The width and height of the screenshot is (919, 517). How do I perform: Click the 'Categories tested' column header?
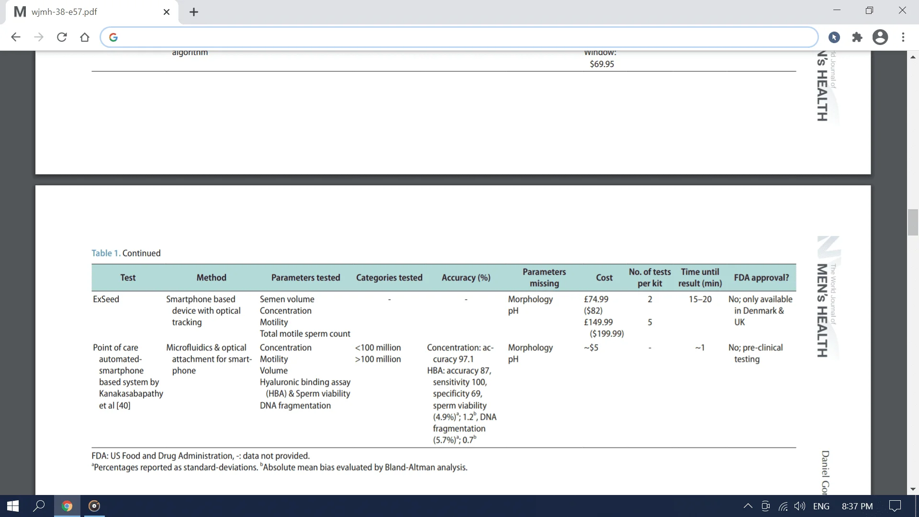[x=389, y=278]
